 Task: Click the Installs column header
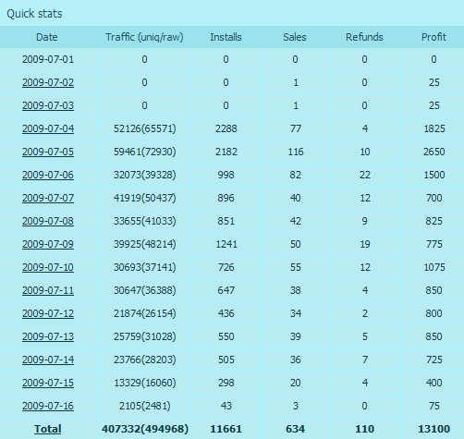[x=226, y=37]
